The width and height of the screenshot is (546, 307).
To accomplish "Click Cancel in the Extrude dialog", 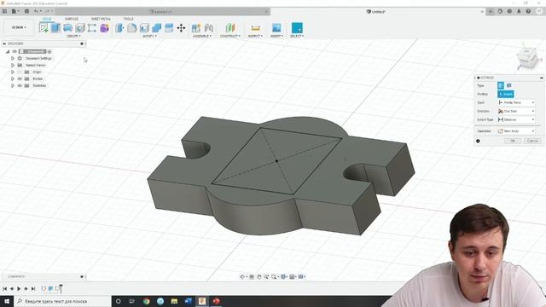I will [532, 141].
